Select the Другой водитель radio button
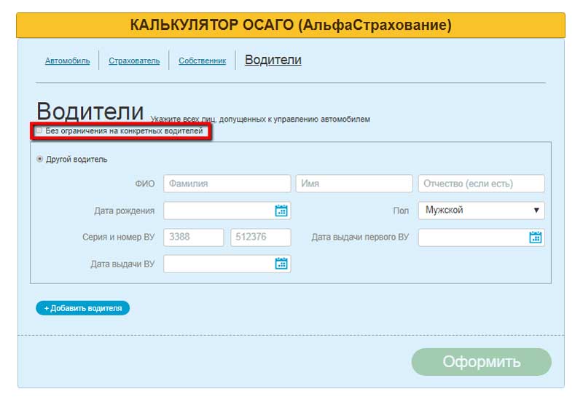The width and height of the screenshot is (583, 397). point(39,159)
